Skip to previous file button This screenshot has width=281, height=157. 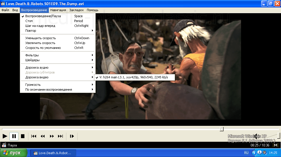tap(34, 136)
